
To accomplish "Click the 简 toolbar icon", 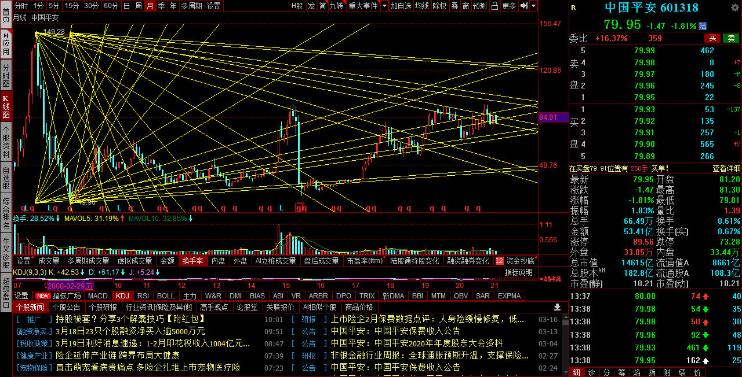I will pyautogui.click(x=322, y=6).
